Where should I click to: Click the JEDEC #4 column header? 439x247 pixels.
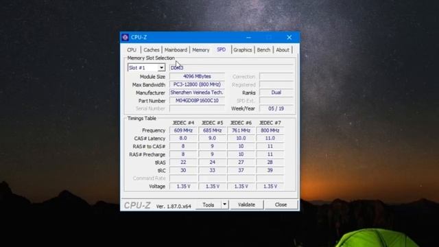point(183,123)
